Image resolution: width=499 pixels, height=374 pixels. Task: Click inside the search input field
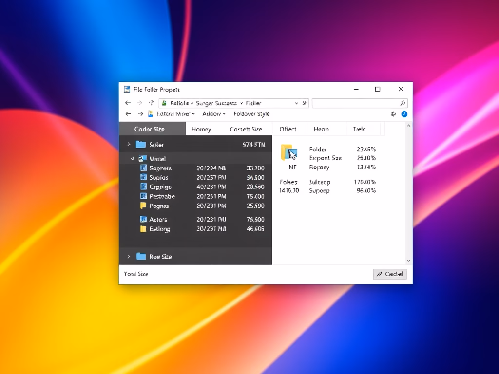[x=355, y=103]
